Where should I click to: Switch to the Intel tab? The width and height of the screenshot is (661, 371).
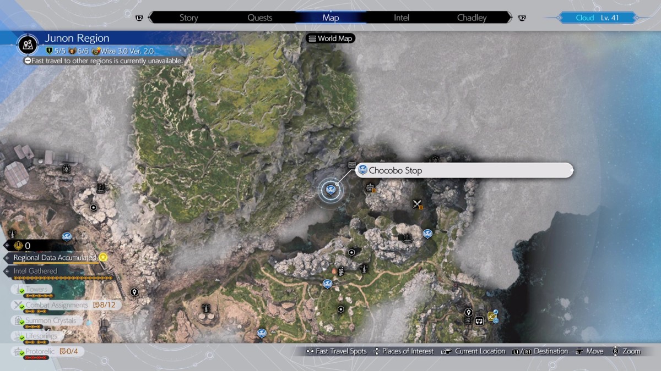[x=402, y=18]
